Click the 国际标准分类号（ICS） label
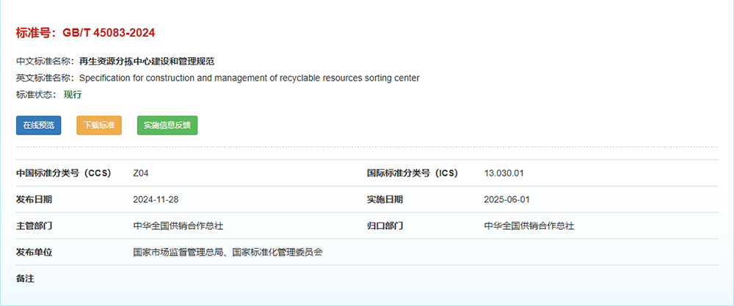 (x=412, y=173)
